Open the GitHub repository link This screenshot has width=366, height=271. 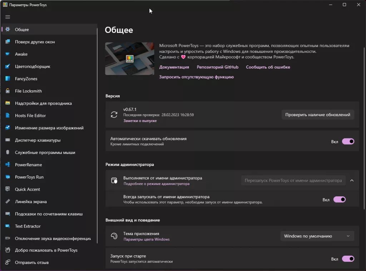217,67
